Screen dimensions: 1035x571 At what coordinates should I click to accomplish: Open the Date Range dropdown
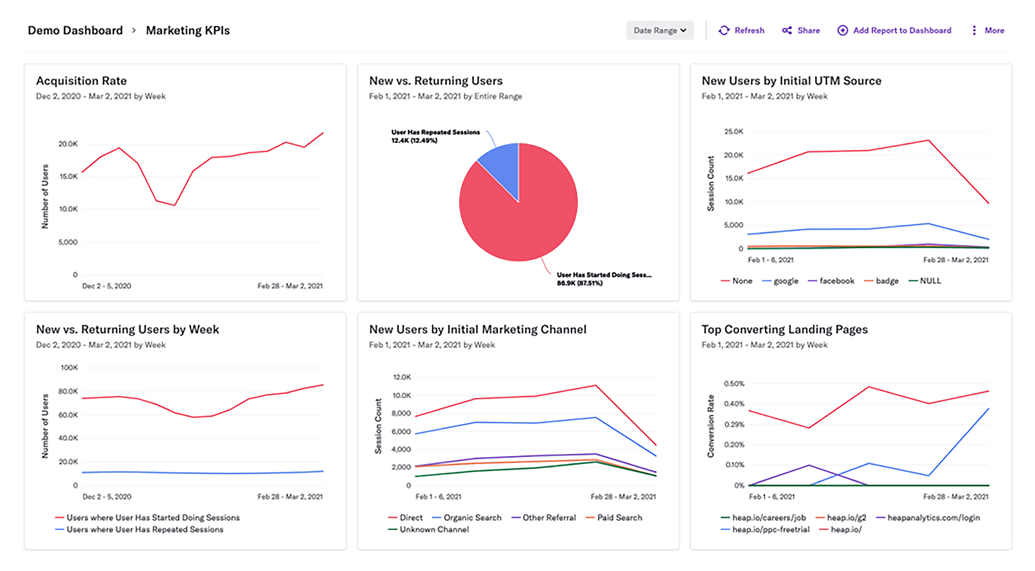[660, 30]
